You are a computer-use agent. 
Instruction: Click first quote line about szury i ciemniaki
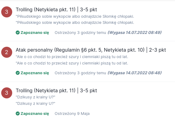72,57
